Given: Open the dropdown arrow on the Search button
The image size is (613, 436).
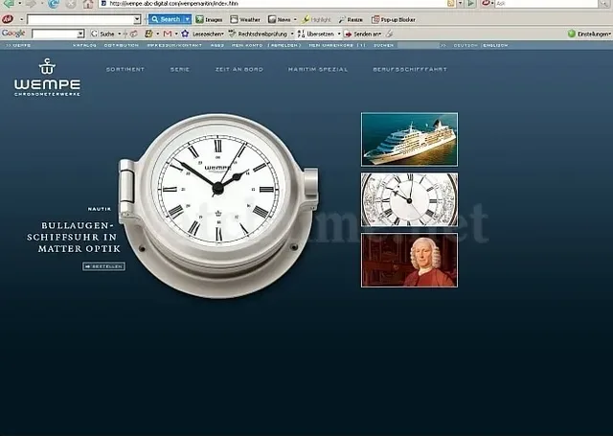Looking at the screenshot, I should [188, 19].
